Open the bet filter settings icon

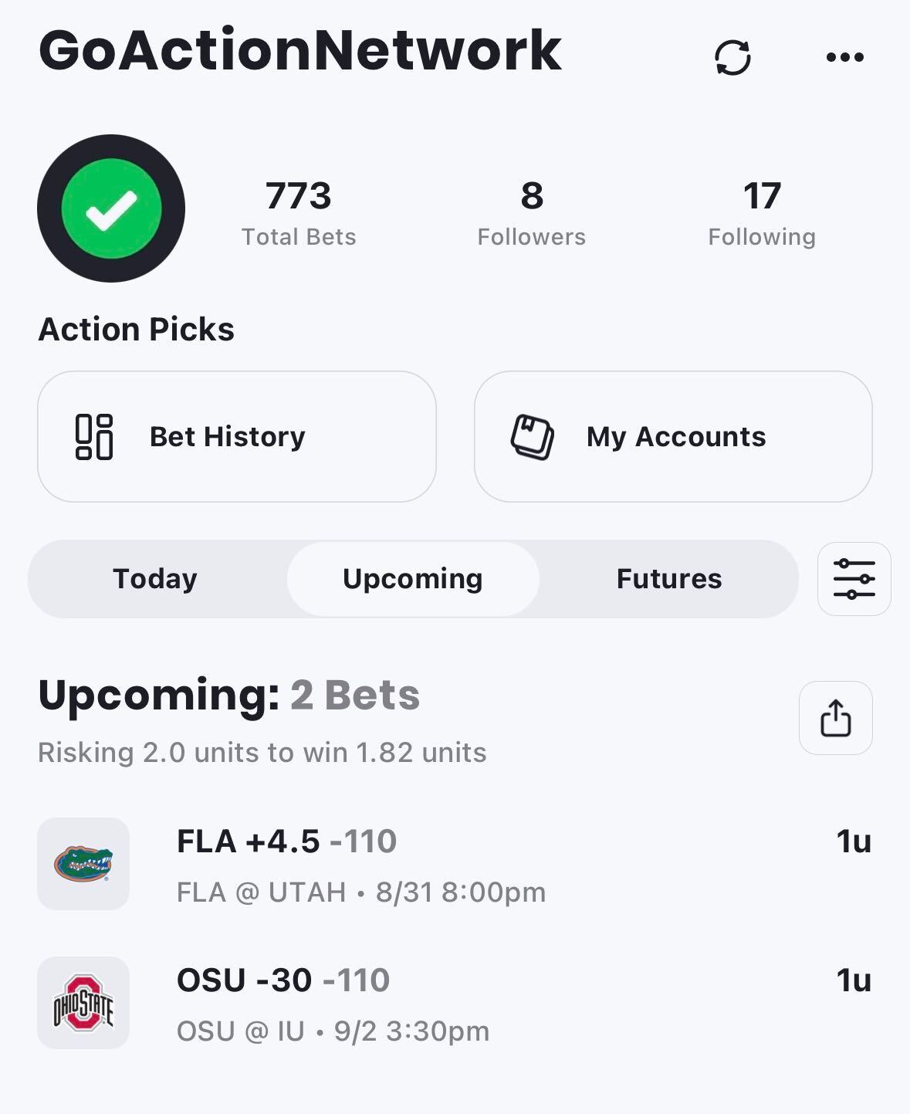tap(854, 579)
